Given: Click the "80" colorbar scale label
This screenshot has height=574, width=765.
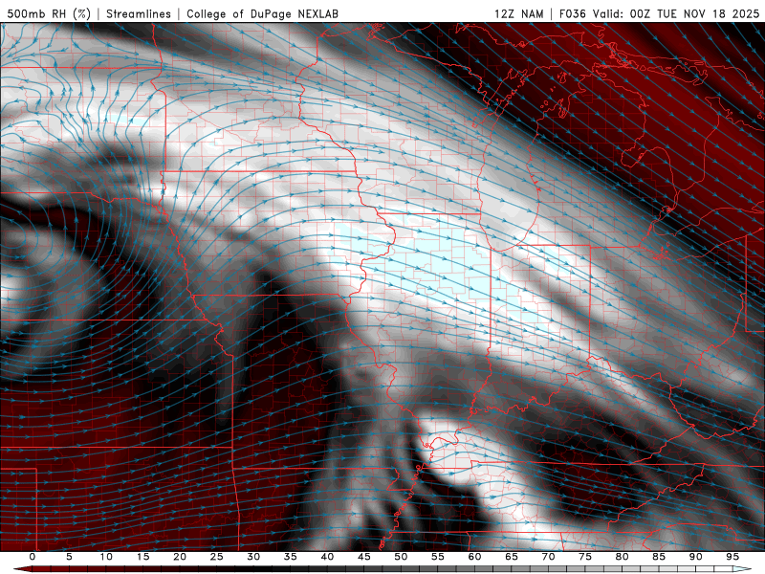Looking at the screenshot, I should (x=622, y=557).
